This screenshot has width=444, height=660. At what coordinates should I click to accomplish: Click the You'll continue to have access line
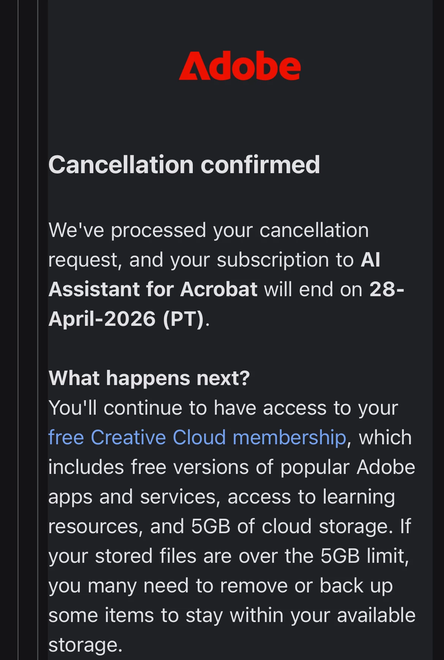point(223,408)
